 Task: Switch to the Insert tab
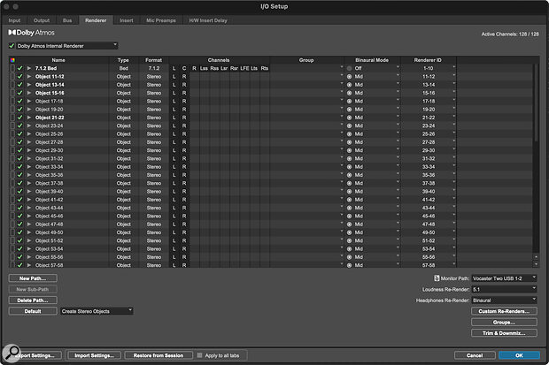click(127, 20)
